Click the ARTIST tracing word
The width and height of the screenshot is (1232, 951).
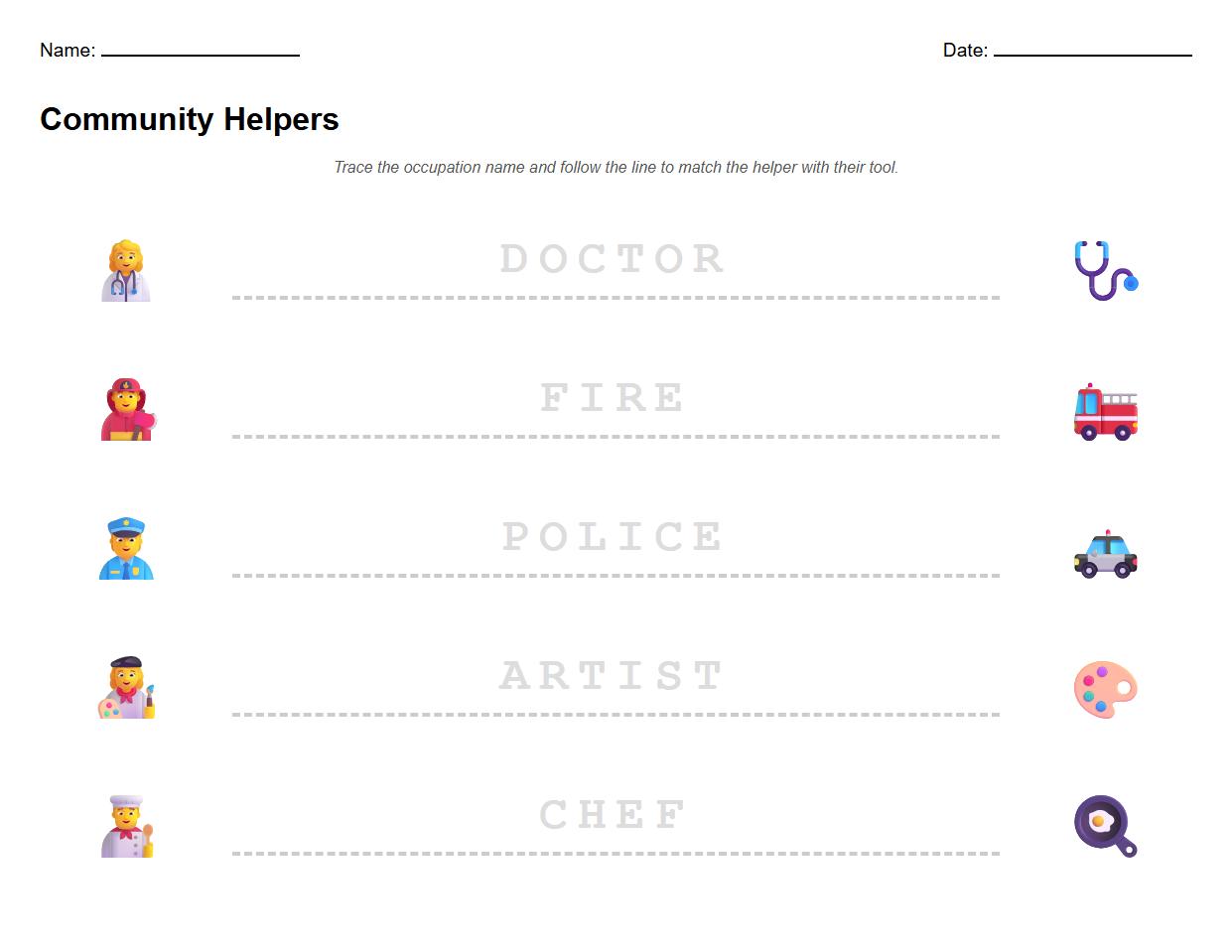(x=613, y=676)
